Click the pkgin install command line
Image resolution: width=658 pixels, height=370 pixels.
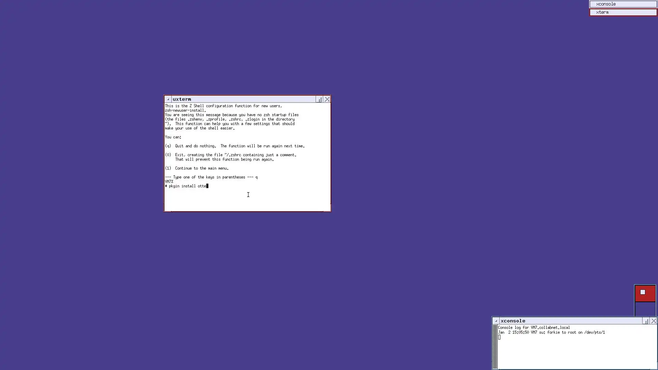187,186
